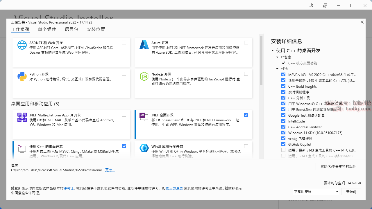The image size is (372, 209).
Task: Open the 语言包 tab
Action: coord(71,29)
